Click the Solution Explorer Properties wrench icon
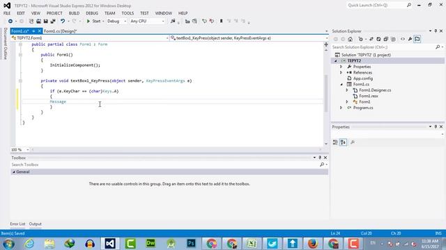 click(x=410, y=39)
